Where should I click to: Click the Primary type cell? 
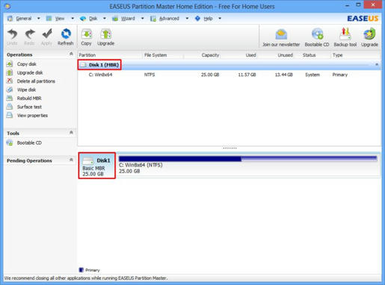click(340, 75)
